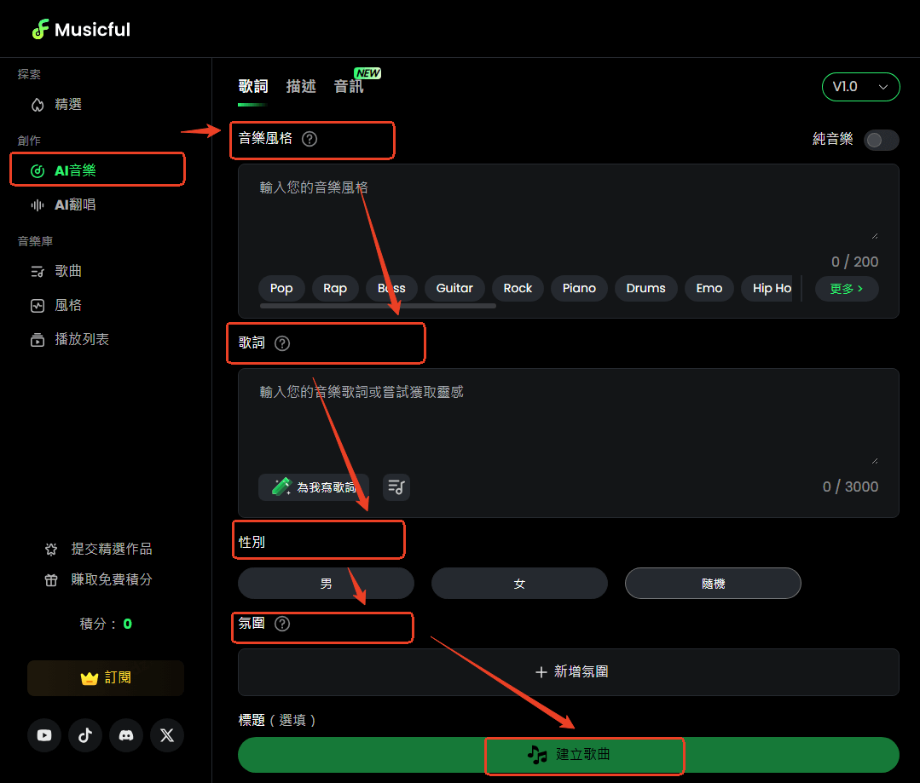
Task: Click the playlist-note icon beside 為我寫歌詞
Action: click(x=396, y=486)
